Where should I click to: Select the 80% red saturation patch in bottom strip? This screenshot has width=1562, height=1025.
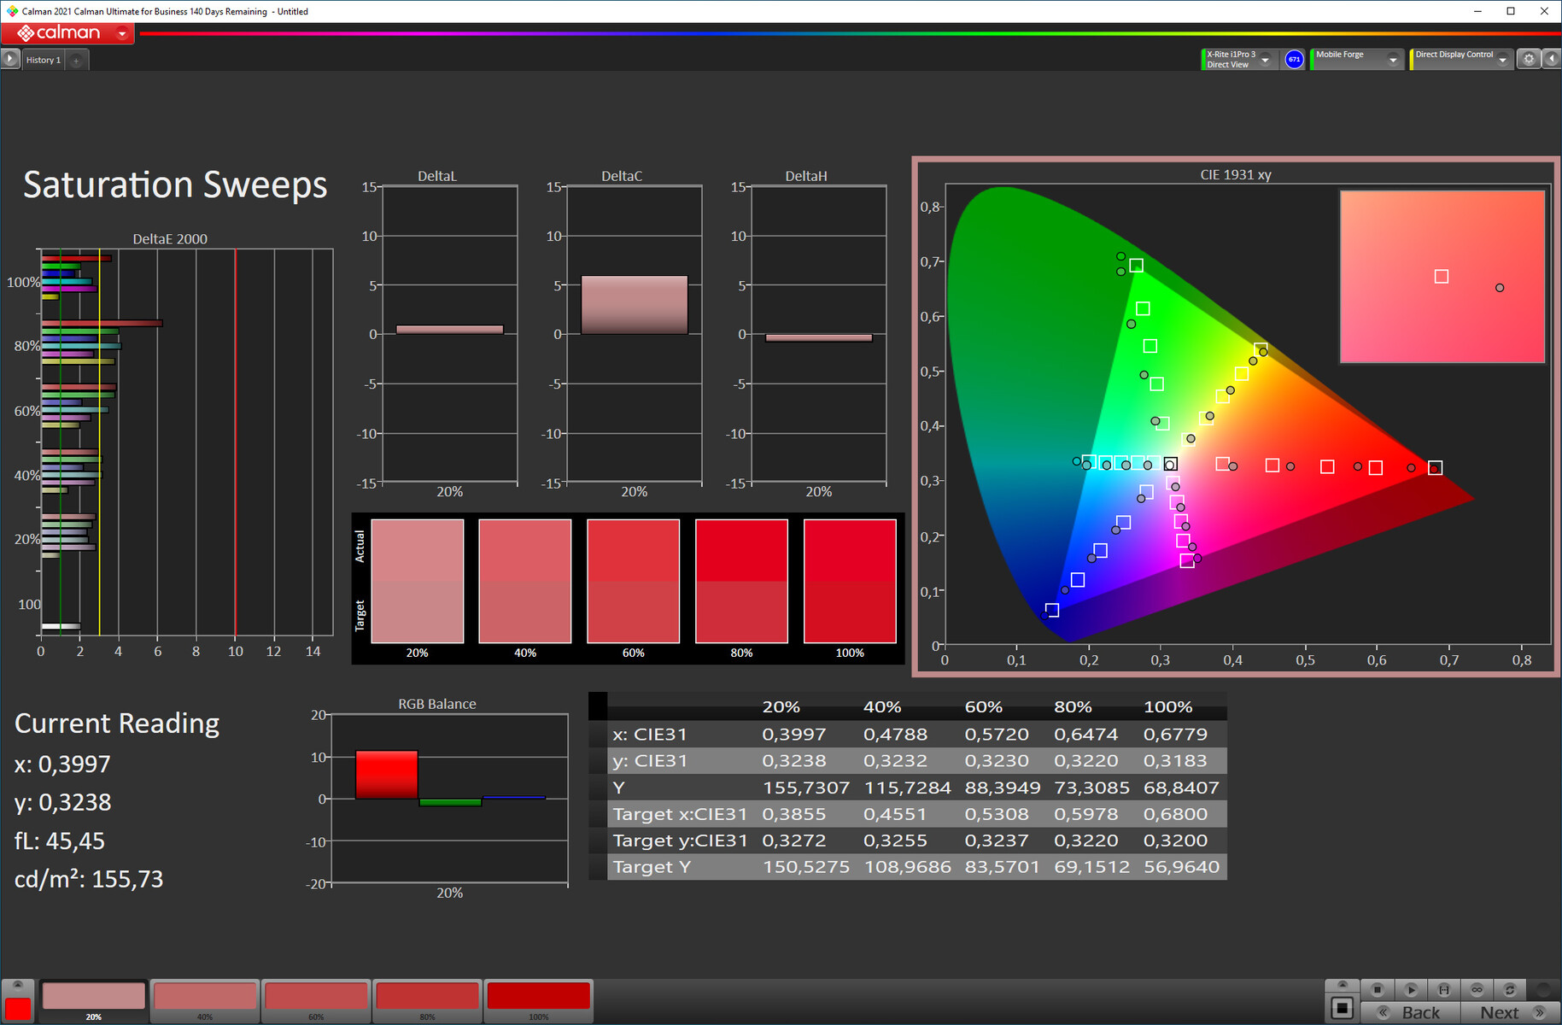point(427,1000)
